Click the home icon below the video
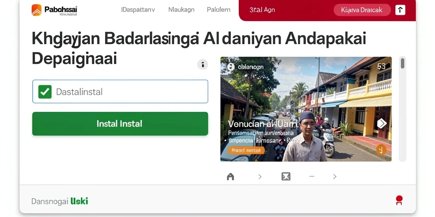The image size is (435, 217). (x=231, y=177)
